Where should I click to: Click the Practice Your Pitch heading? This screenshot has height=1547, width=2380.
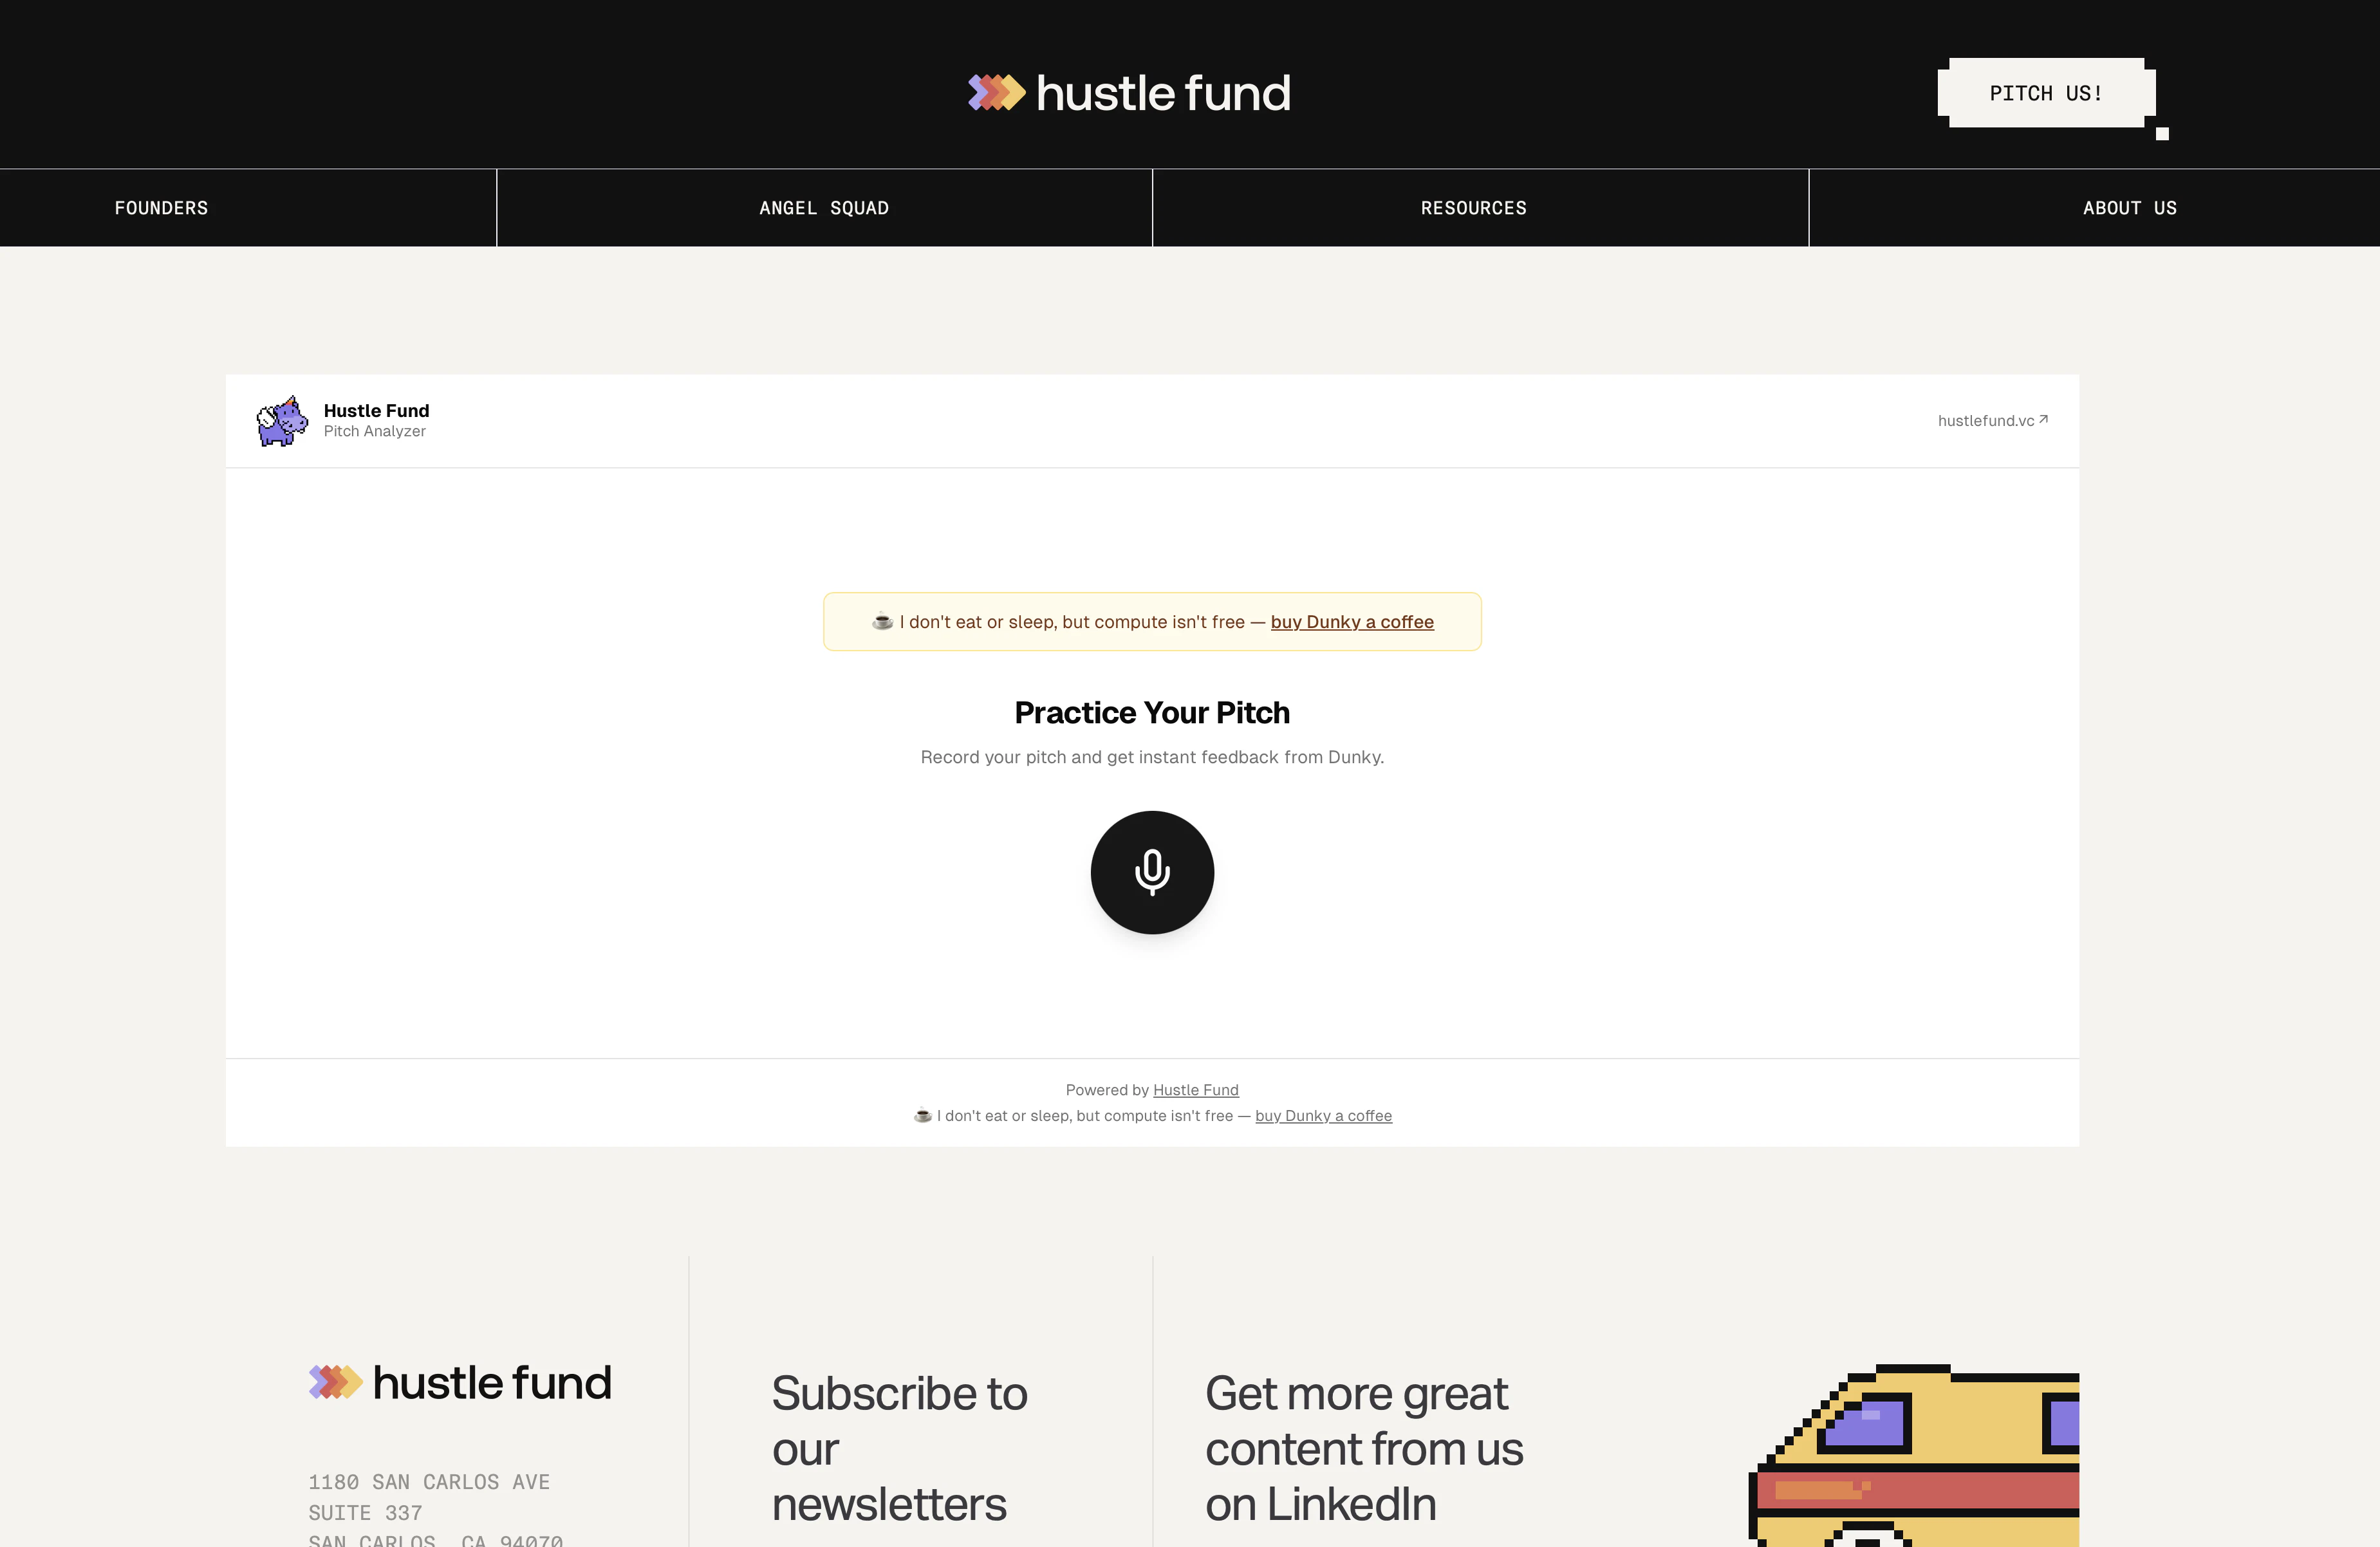pyautogui.click(x=1152, y=712)
